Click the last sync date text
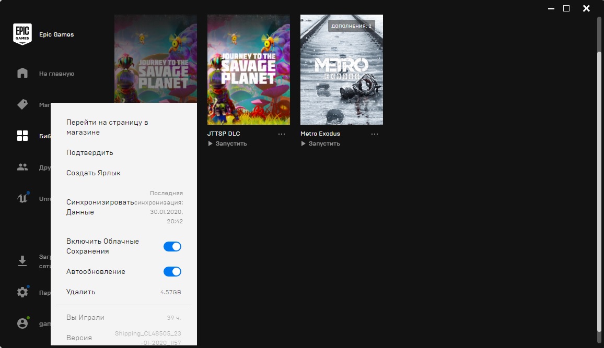 pos(159,207)
